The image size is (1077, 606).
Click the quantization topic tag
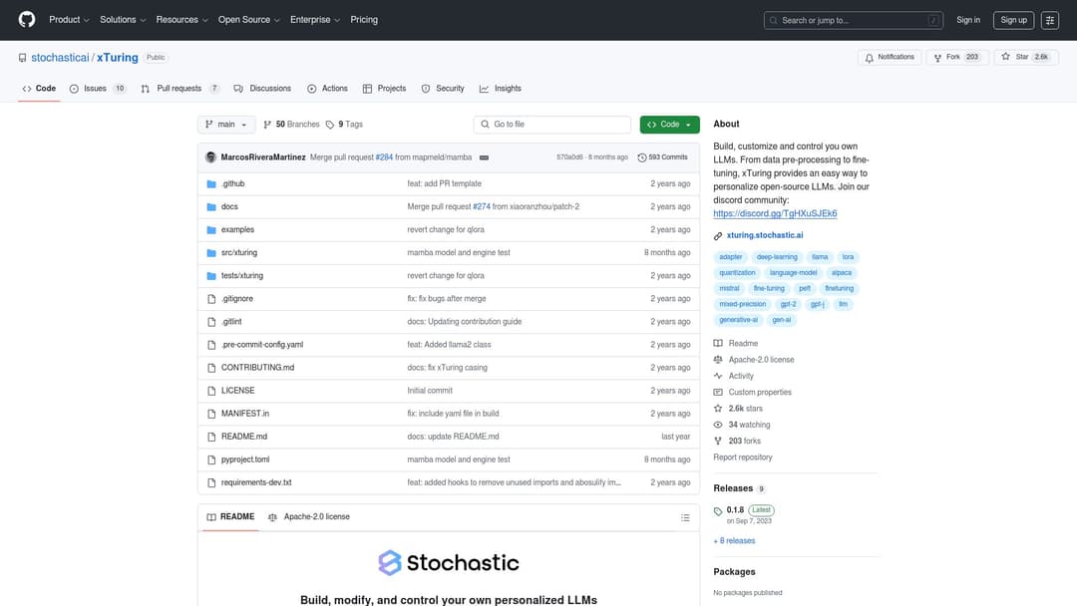point(737,273)
